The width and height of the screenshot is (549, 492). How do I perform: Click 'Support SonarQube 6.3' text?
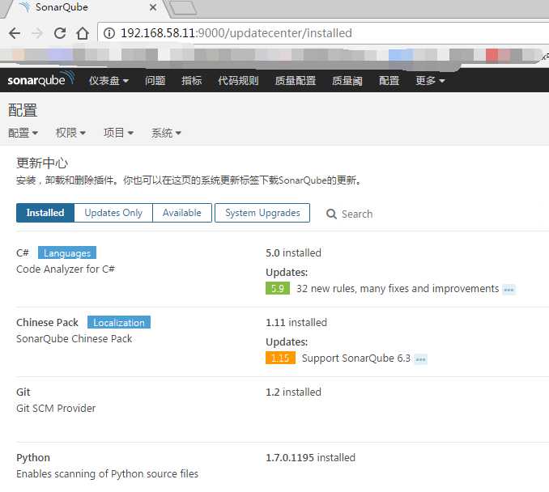356,358
